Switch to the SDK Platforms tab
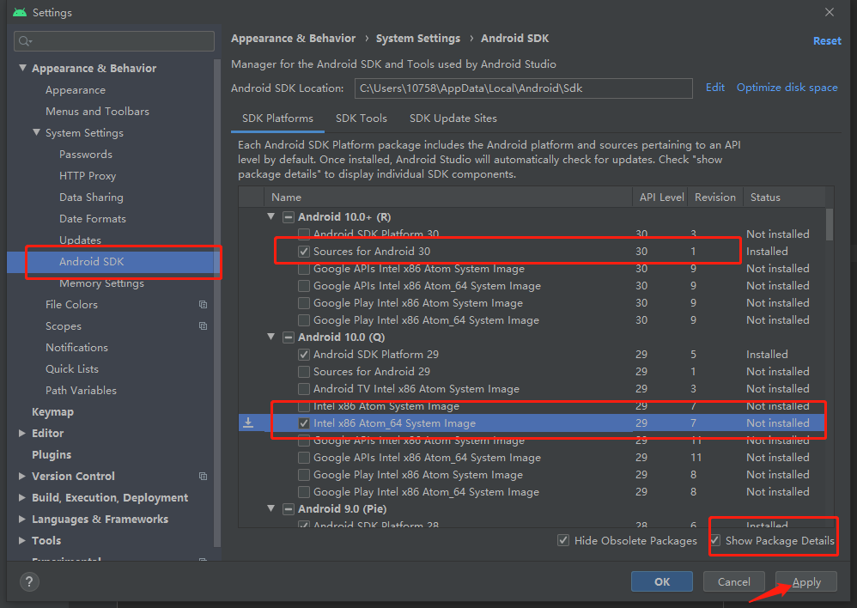 pyautogui.click(x=277, y=119)
